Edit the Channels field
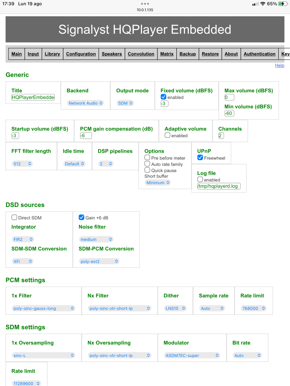 tap(221, 136)
